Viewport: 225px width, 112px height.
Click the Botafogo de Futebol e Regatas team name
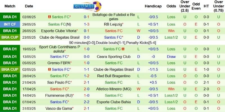[114, 17]
